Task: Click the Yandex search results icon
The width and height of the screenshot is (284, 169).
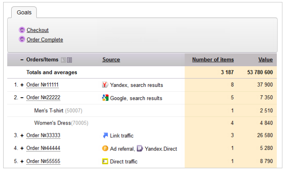Action: pyautogui.click(x=105, y=85)
